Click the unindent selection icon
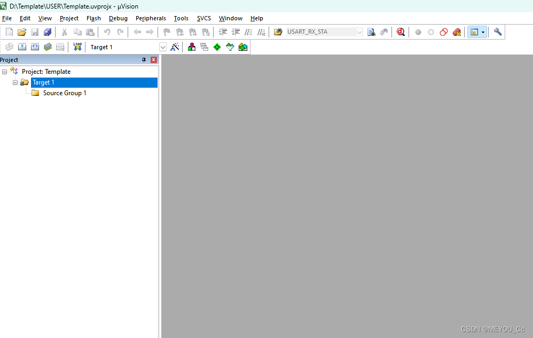Screen dimensions: 533x338 click(236, 32)
